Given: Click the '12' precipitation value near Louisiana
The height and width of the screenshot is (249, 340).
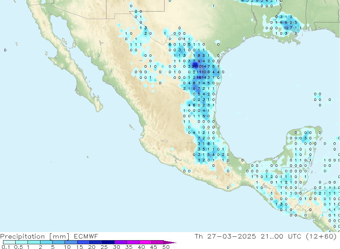Looking at the screenshot, I should point(286,28).
